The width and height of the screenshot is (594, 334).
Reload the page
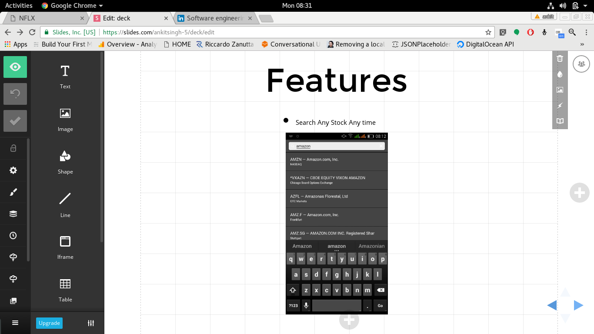click(x=32, y=32)
